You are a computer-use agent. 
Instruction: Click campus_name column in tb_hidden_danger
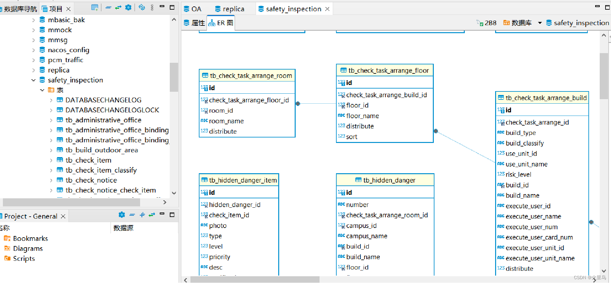click(367, 236)
